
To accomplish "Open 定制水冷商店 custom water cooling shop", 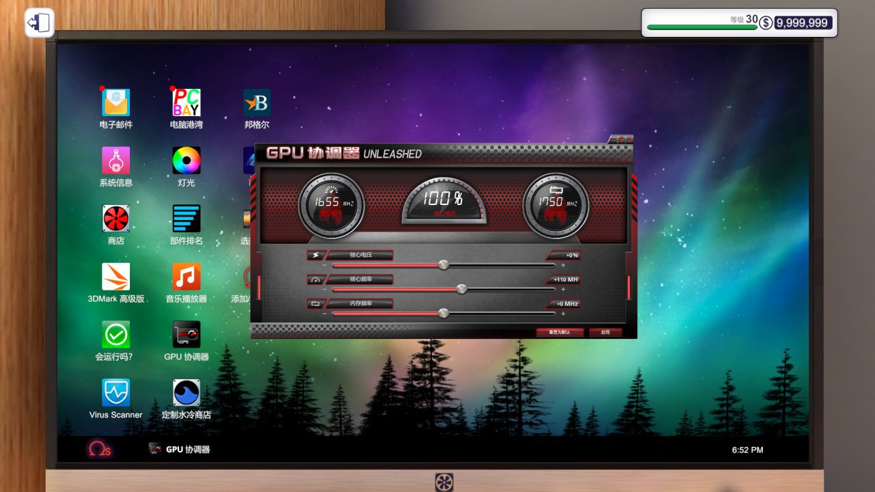I will 186,393.
